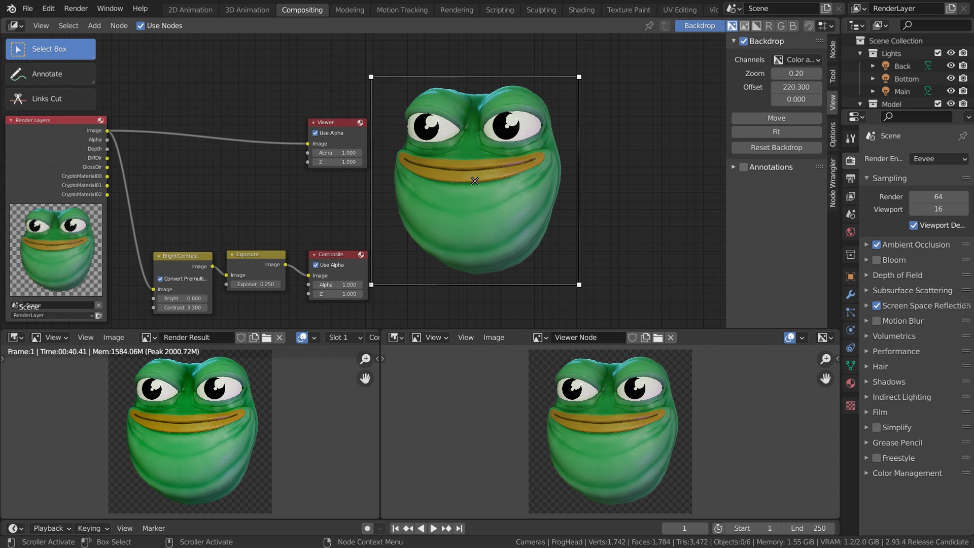The image size is (974, 548).
Task: Click the zoom magnifier in Render Result view
Action: pyautogui.click(x=365, y=359)
